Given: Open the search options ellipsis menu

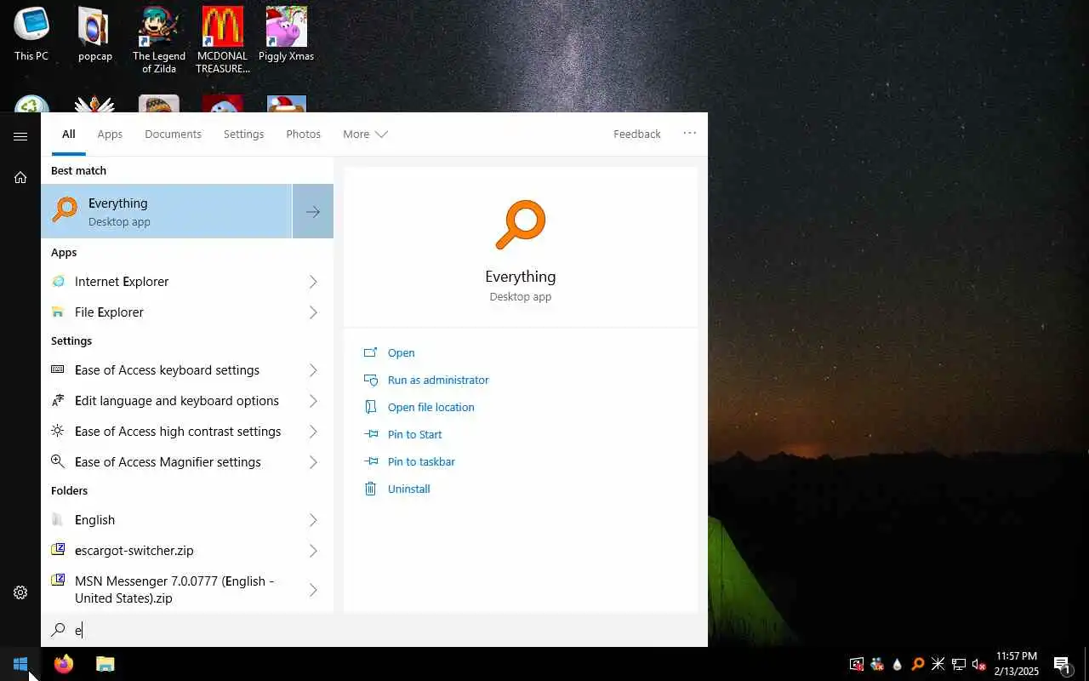Looking at the screenshot, I should tap(690, 133).
